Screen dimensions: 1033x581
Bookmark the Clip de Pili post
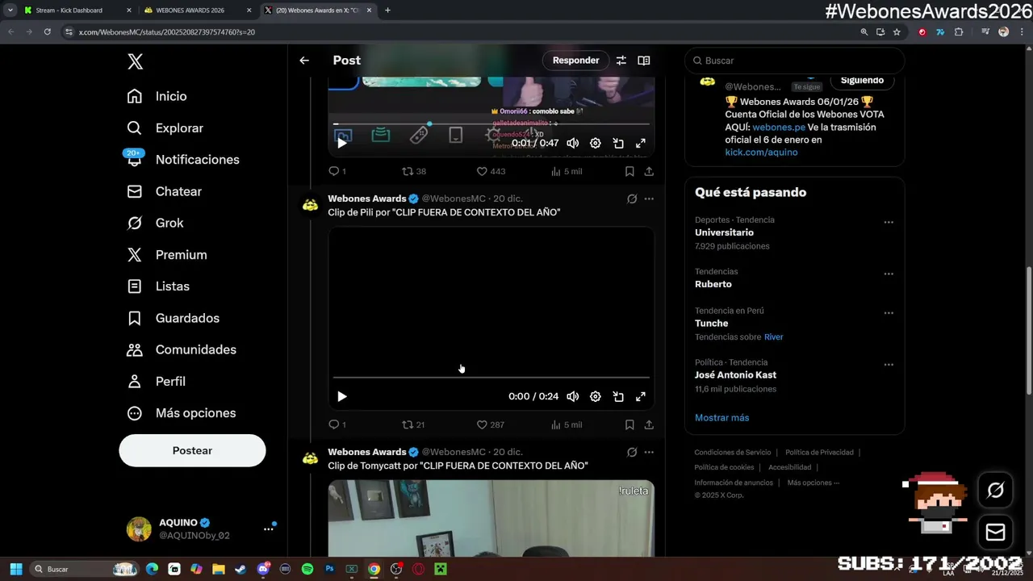tap(629, 424)
